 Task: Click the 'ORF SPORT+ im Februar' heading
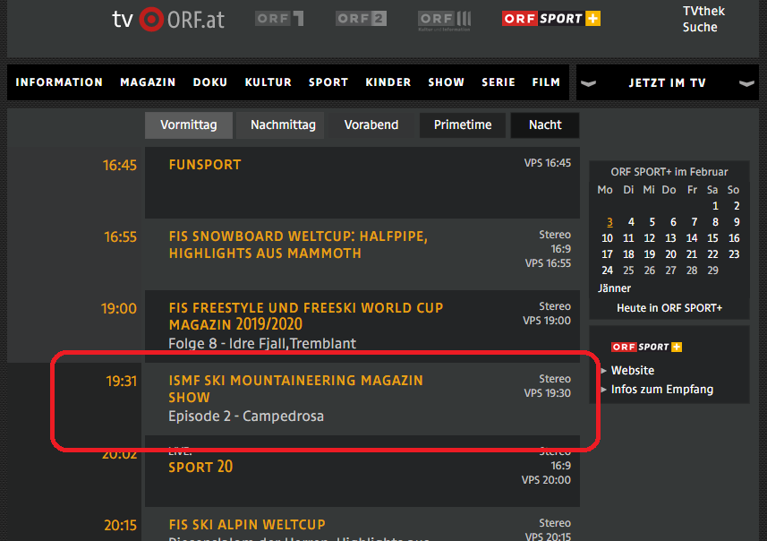click(x=669, y=172)
